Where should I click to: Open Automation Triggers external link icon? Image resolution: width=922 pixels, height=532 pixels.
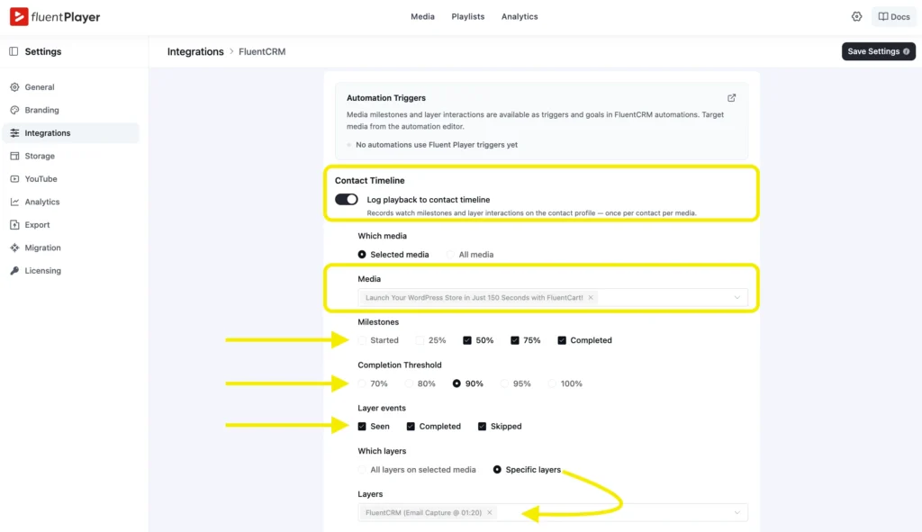coord(731,98)
